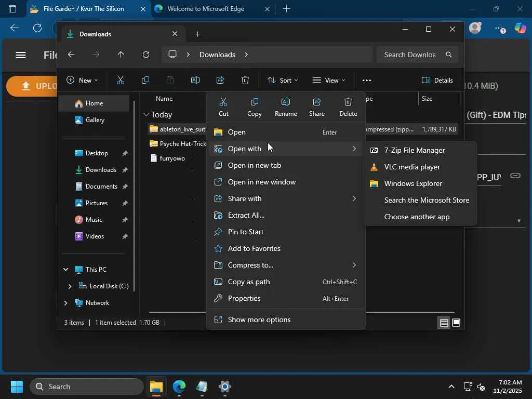532x399 pixels.
Task: Open Microsoft Edge from the taskbar
Action: pos(179,387)
